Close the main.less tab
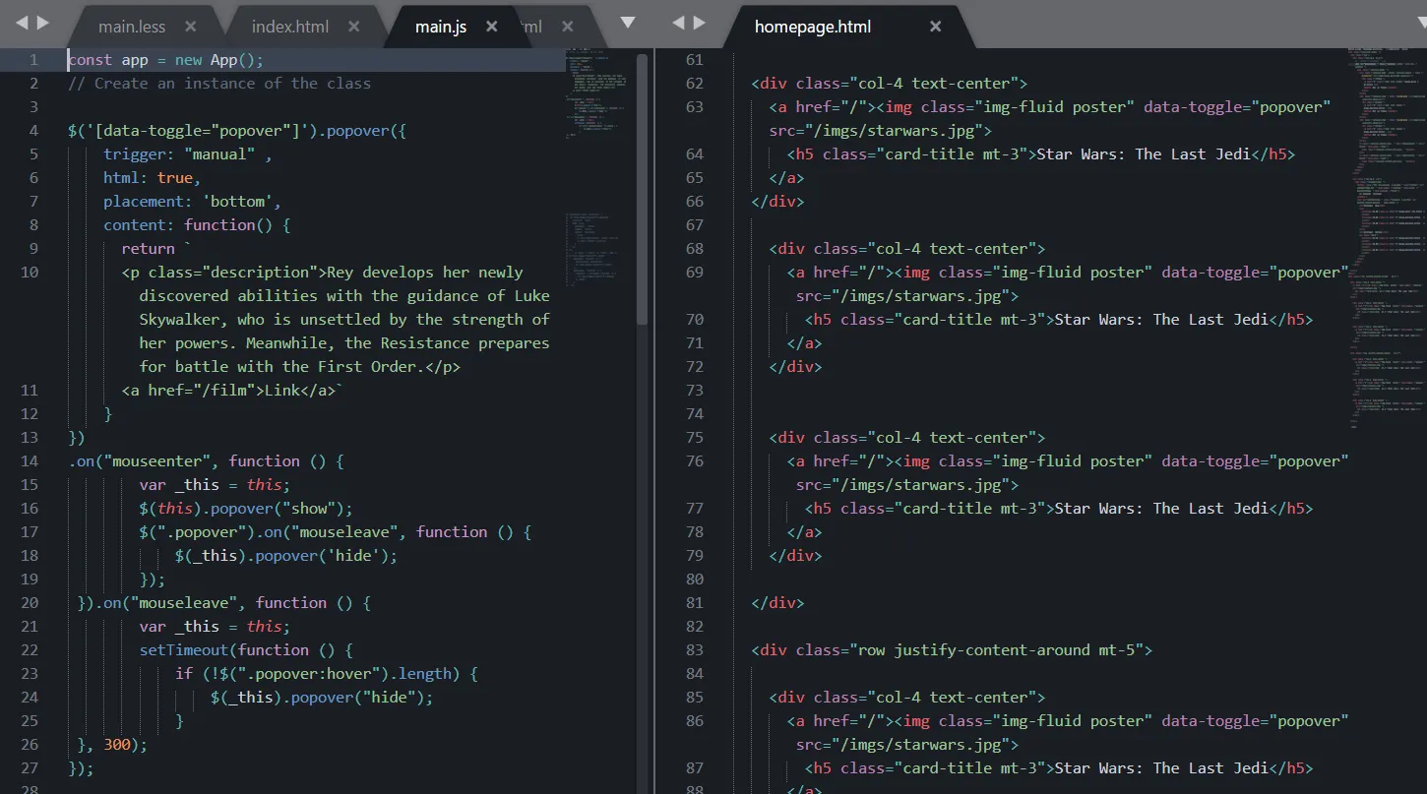The width and height of the screenshot is (1427, 794). [x=191, y=27]
